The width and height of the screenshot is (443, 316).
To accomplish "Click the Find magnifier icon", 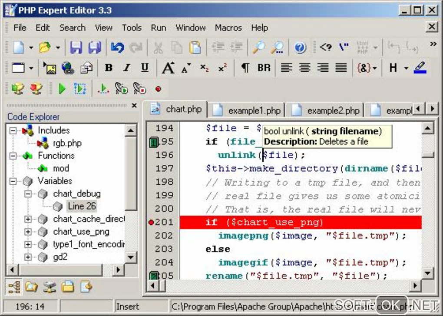I will coord(258,47).
